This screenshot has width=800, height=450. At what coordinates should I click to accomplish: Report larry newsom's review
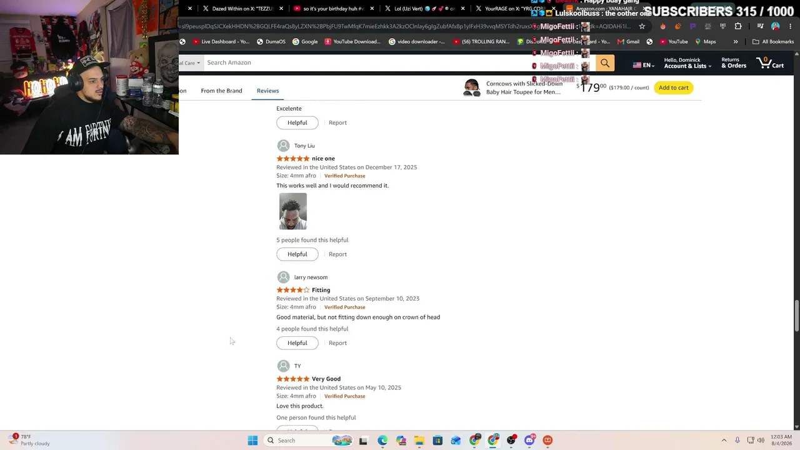(x=337, y=343)
